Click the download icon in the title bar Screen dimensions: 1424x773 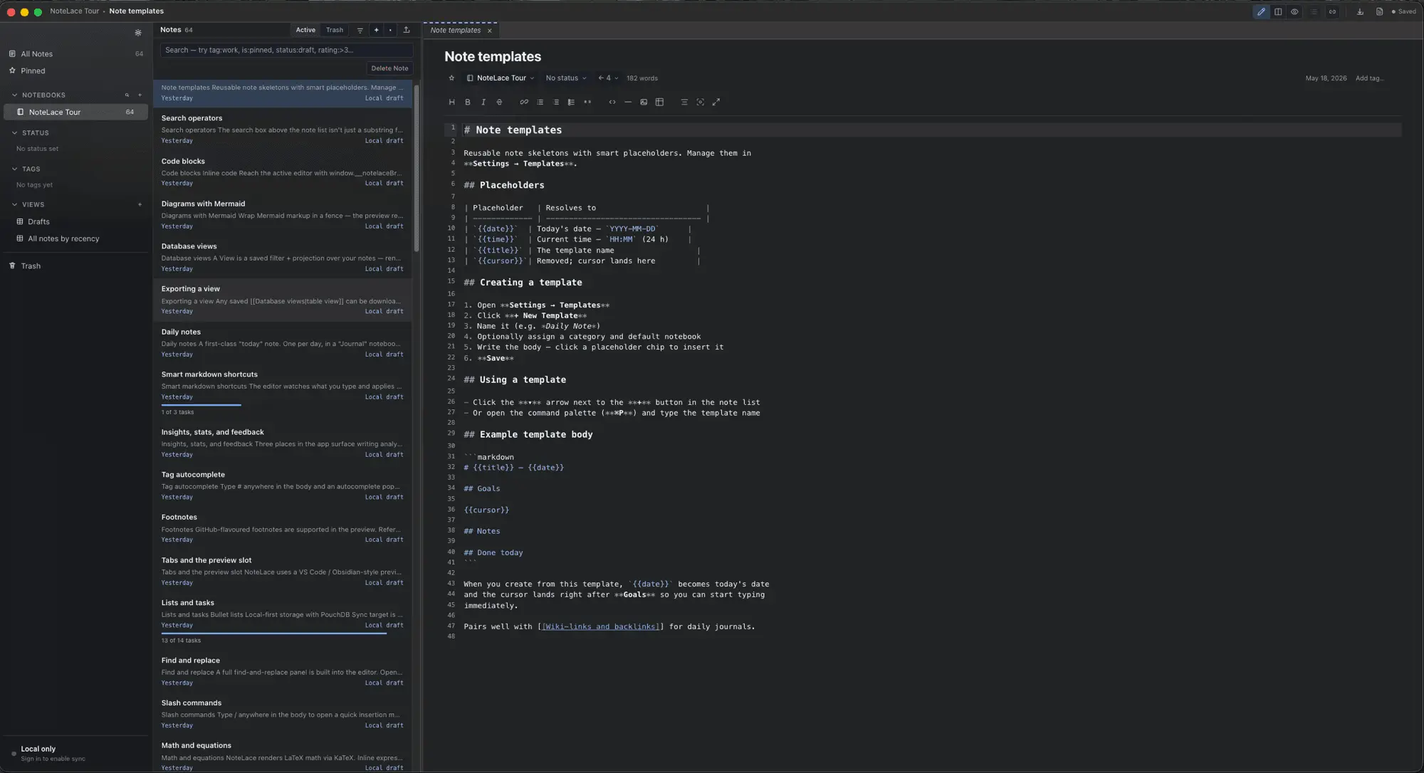click(1360, 11)
